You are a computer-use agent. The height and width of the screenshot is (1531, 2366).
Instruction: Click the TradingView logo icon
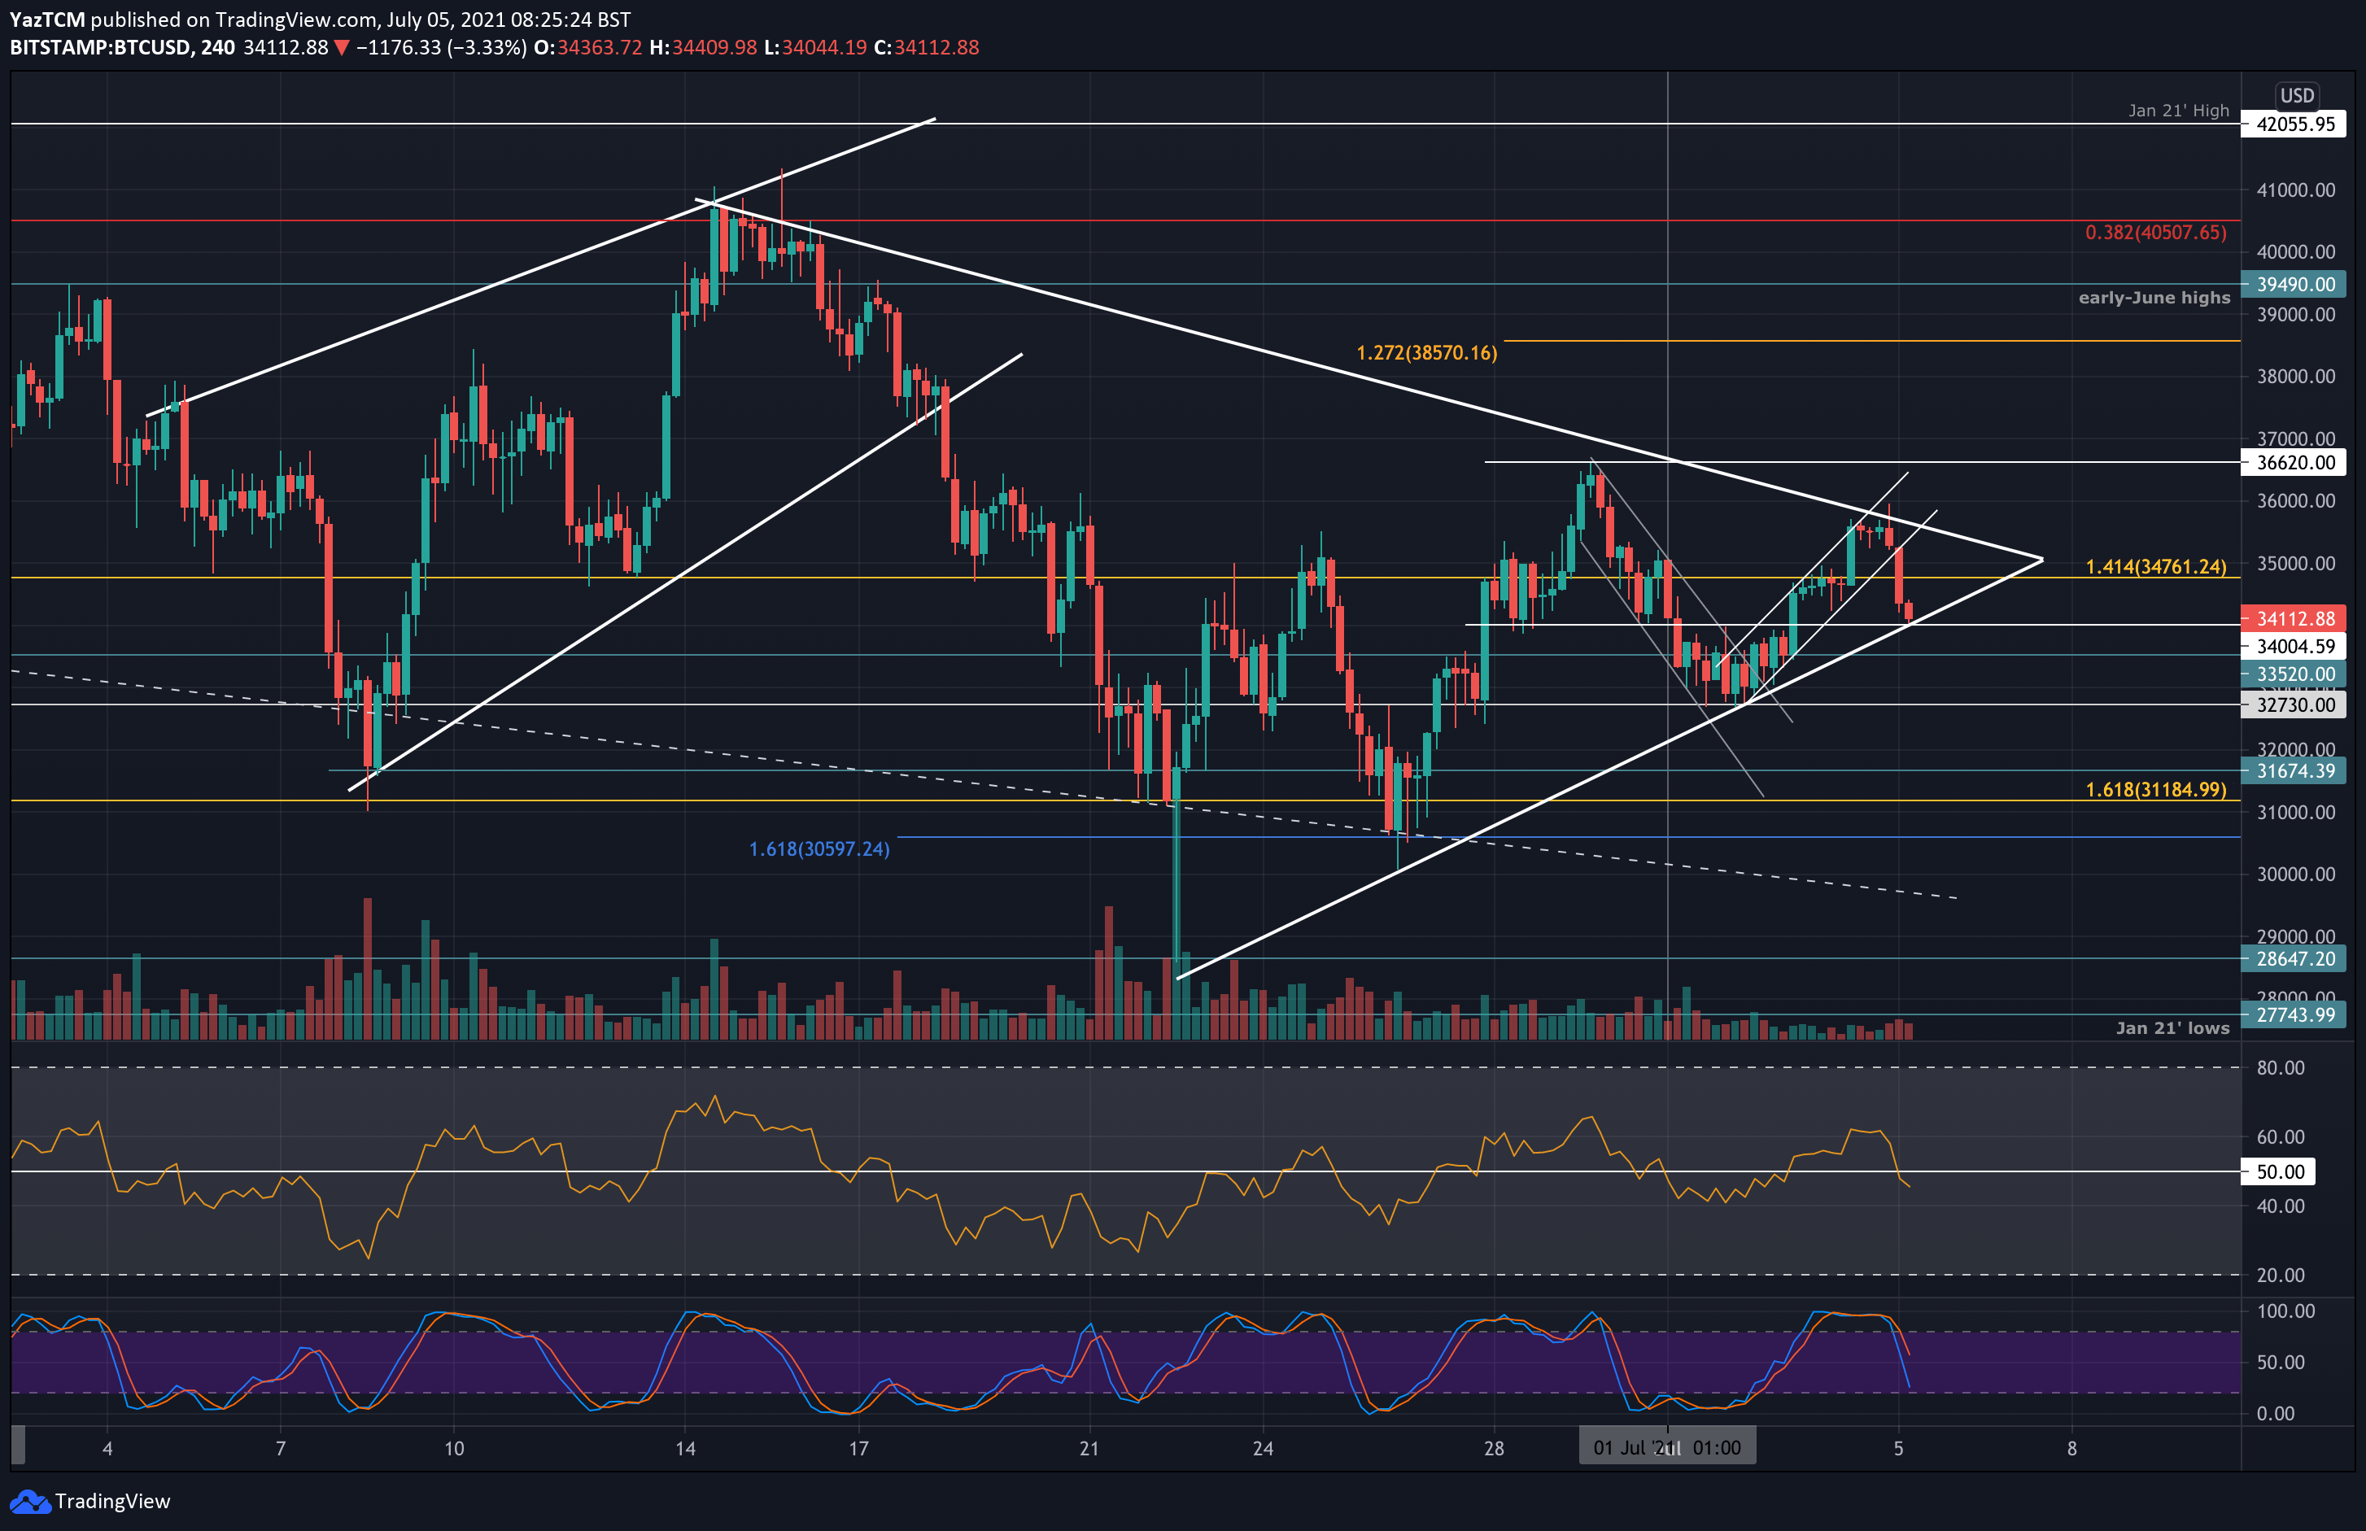(28, 1501)
